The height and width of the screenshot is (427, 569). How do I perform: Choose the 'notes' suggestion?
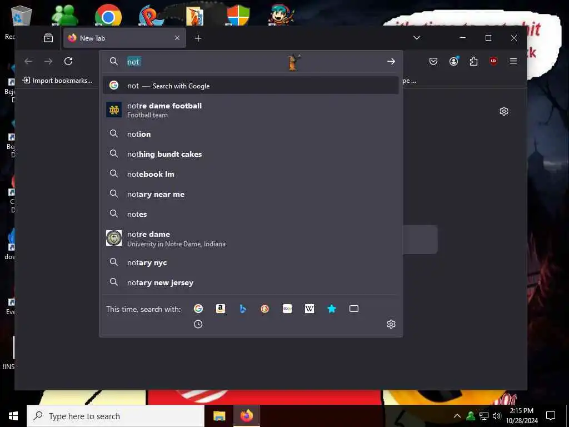click(251, 214)
